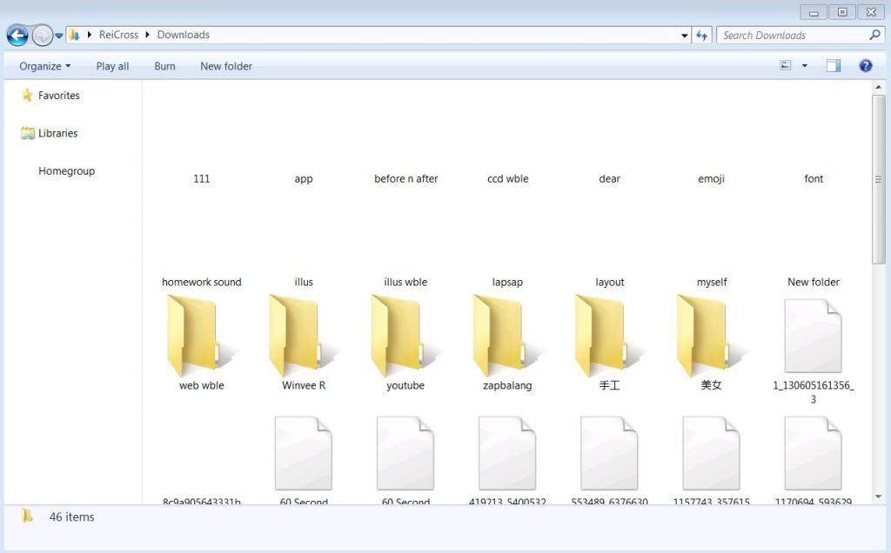The image size is (891, 553).
Task: Click the Search Downloads input box
Action: [792, 36]
